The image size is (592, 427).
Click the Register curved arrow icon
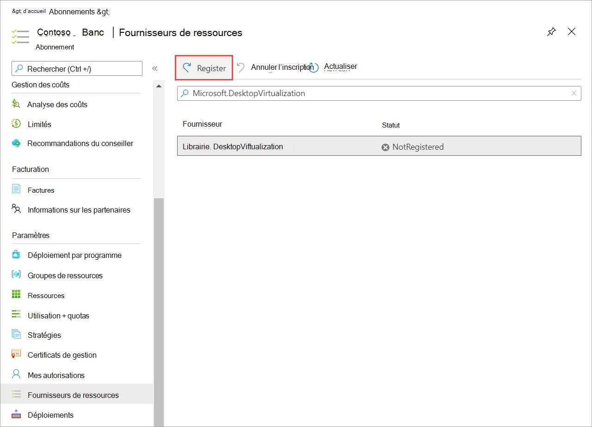(x=187, y=68)
